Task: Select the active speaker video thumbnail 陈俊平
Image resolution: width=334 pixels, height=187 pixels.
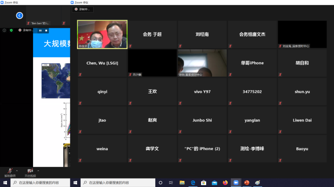Action: 102,34
